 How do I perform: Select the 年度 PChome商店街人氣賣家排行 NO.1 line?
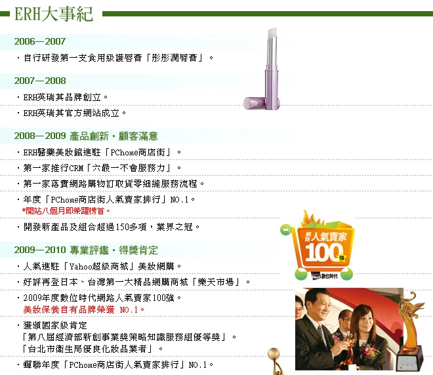pos(106,199)
